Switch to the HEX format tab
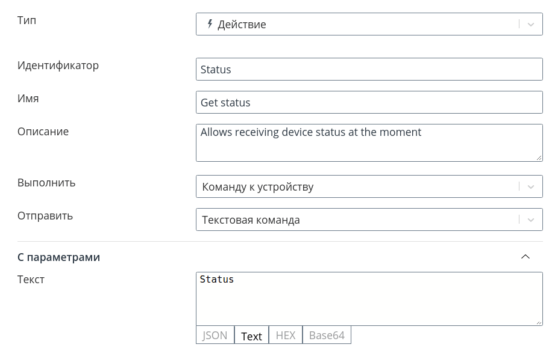 [286, 335]
